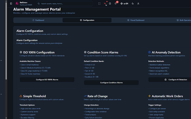The image size is (191, 119).
Task: Open the Visual Dashboard tab
Action: pyautogui.click(x=136, y=20)
